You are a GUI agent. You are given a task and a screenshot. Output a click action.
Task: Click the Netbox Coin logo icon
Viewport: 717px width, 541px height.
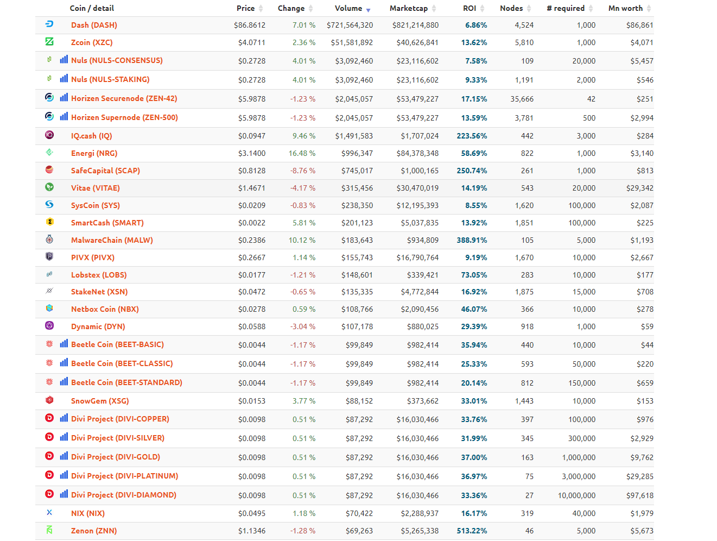pyautogui.click(x=49, y=308)
